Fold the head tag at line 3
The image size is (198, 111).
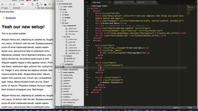click(89, 11)
